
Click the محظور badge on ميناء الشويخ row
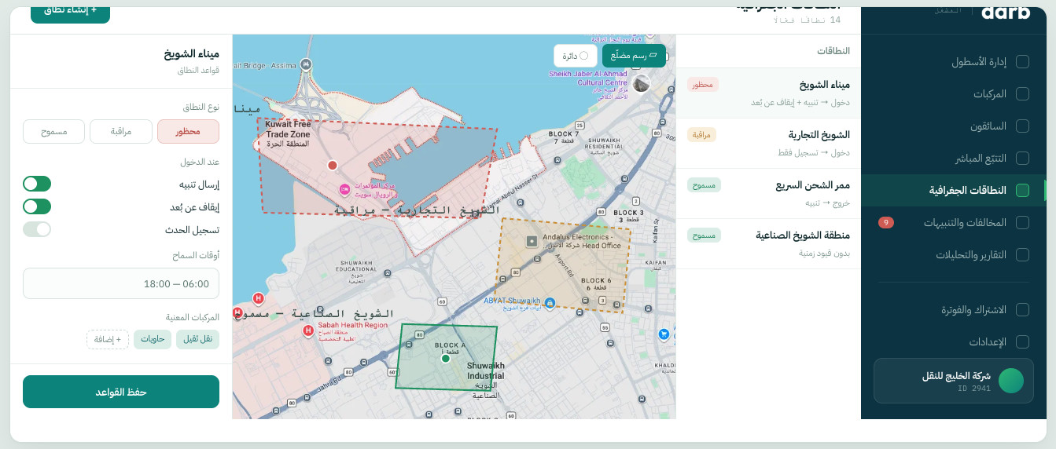703,85
